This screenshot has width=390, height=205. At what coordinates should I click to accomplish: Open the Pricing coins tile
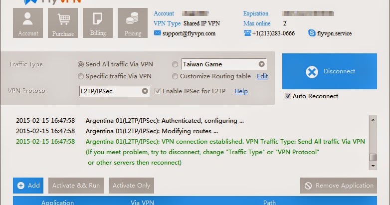(x=133, y=23)
